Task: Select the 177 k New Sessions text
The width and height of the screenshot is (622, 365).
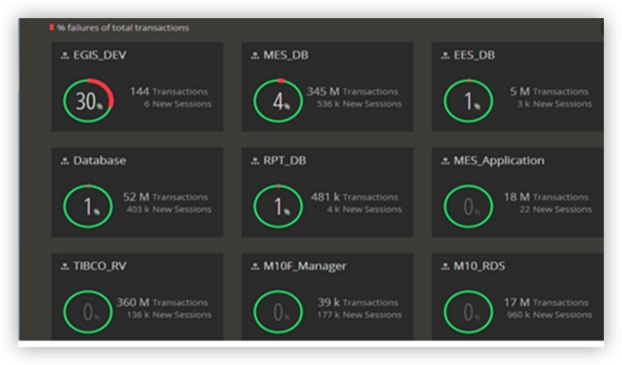Action: point(359,315)
